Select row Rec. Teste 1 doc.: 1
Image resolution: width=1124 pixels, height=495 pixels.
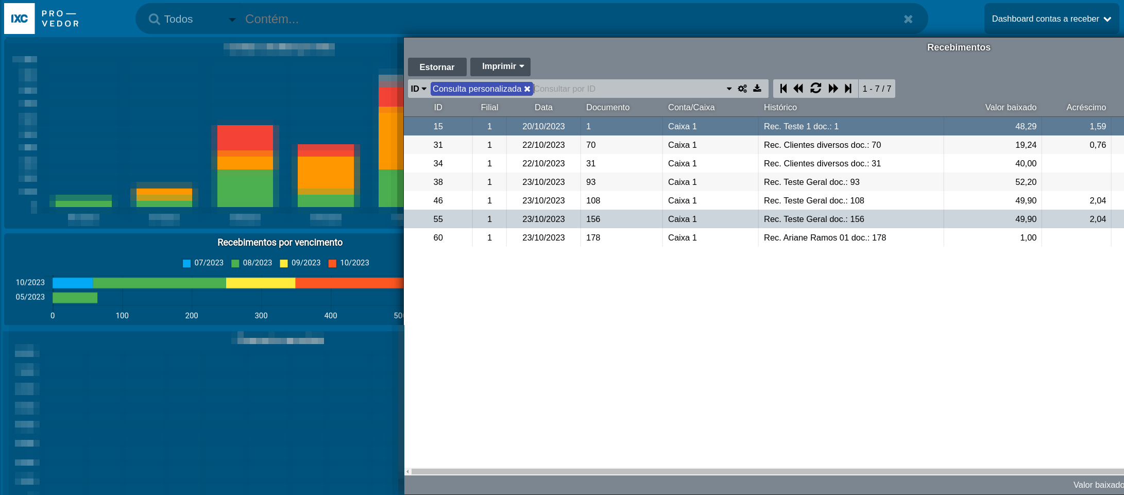click(764, 126)
